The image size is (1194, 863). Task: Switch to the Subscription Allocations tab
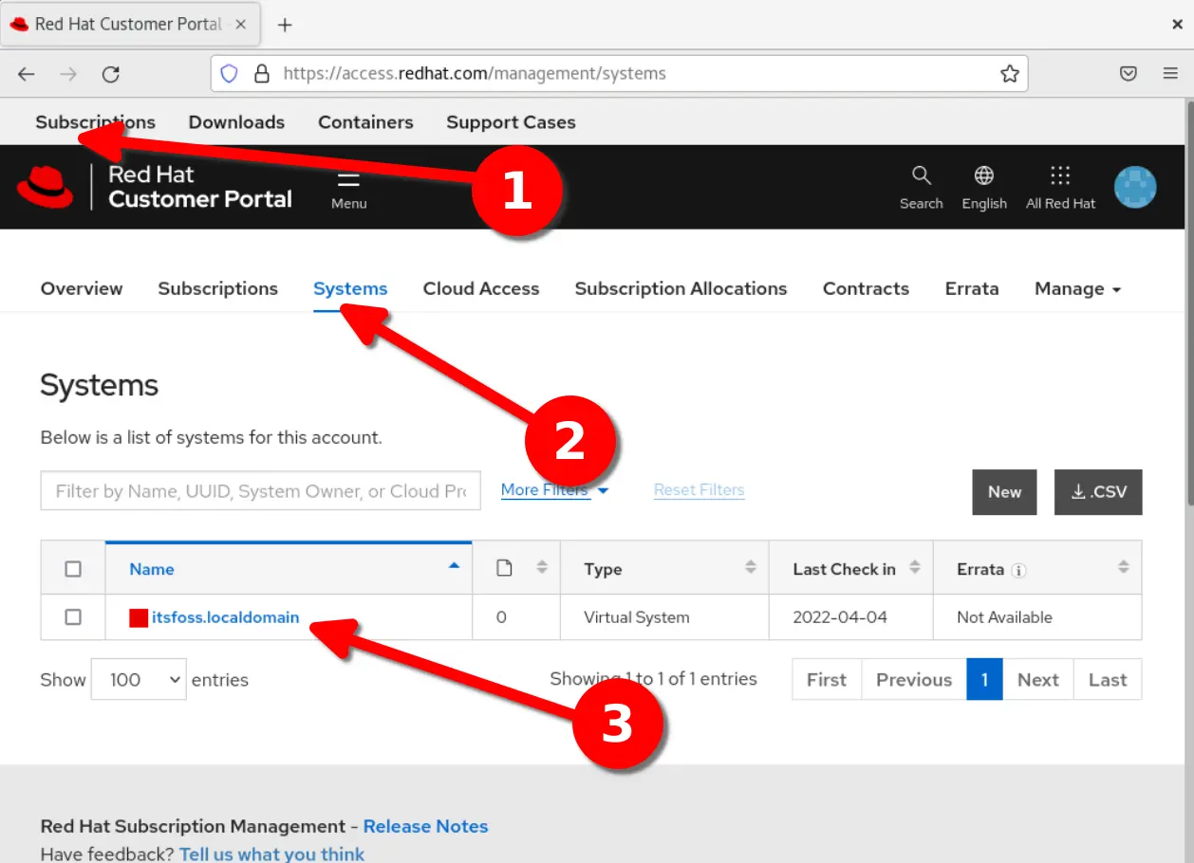681,288
